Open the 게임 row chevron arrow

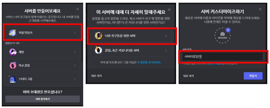tap(75, 52)
